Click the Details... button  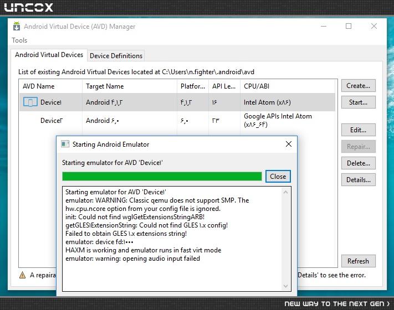tap(359, 180)
